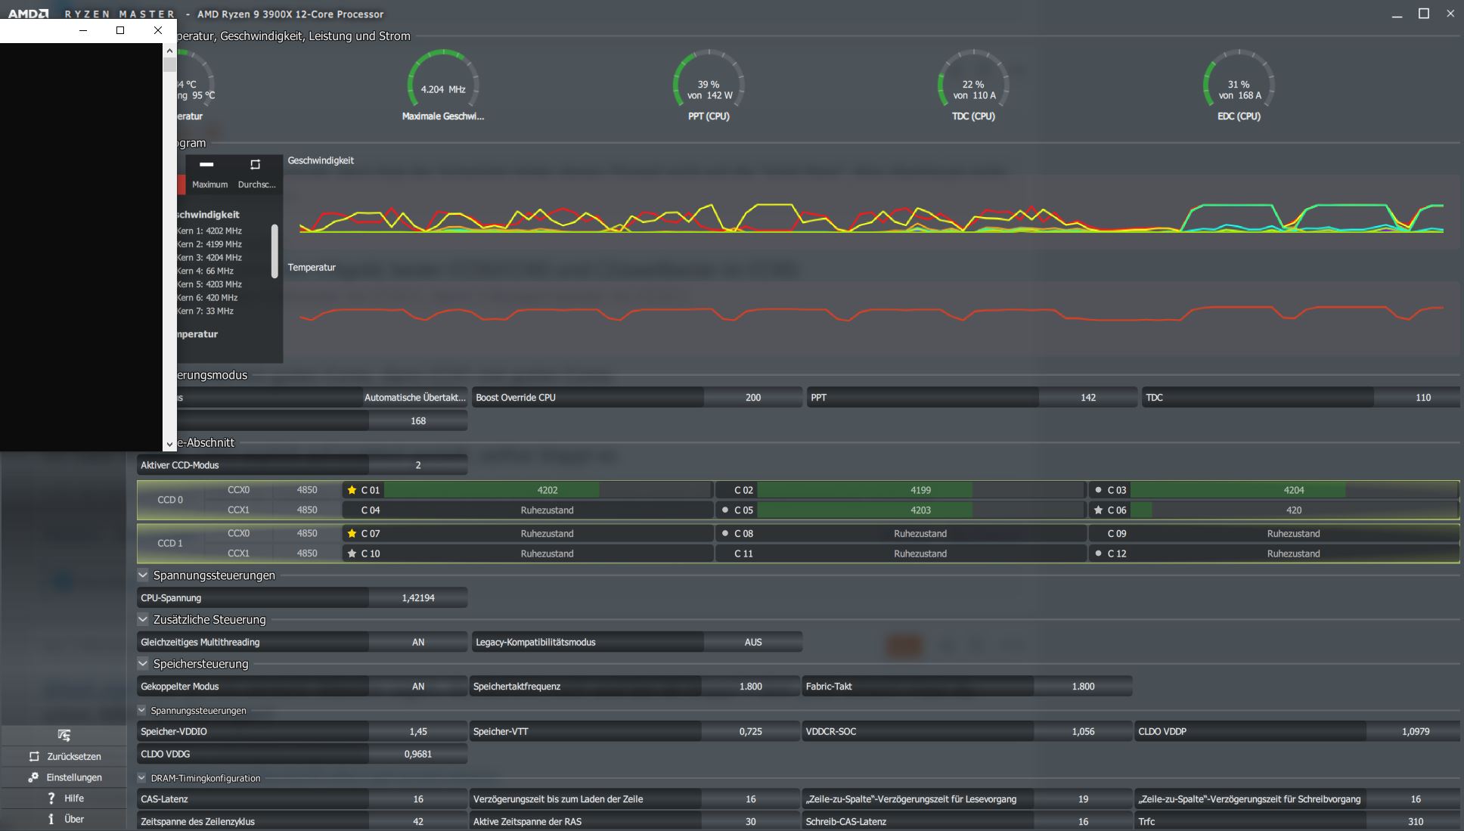1464x831 pixels.
Task: Select the Durchschnitt histogram mode icon
Action: click(x=255, y=165)
